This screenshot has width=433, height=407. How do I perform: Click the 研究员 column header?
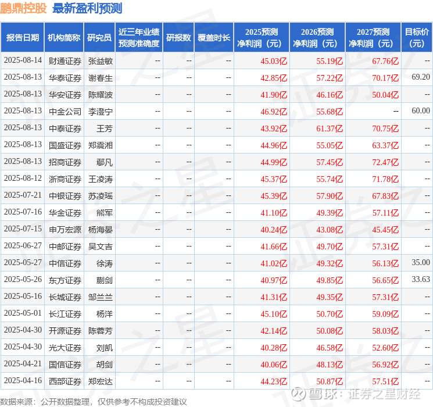click(x=99, y=38)
